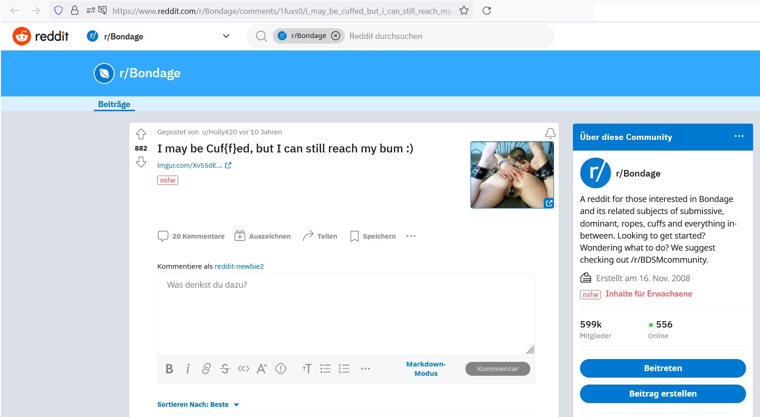Open the 20 Kommentare section

tap(191, 236)
